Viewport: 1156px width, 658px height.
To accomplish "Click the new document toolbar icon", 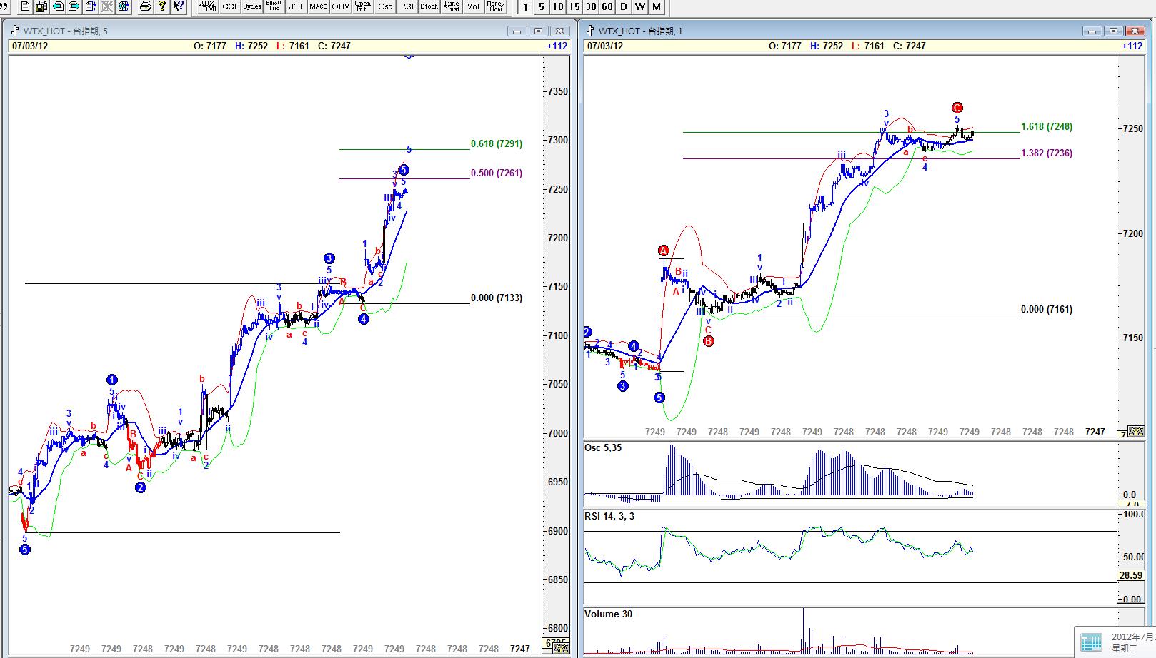I will 25,6.
